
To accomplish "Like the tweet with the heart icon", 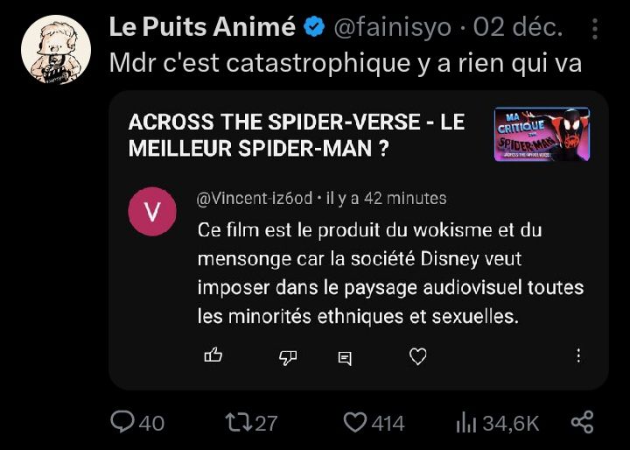I will [x=354, y=423].
